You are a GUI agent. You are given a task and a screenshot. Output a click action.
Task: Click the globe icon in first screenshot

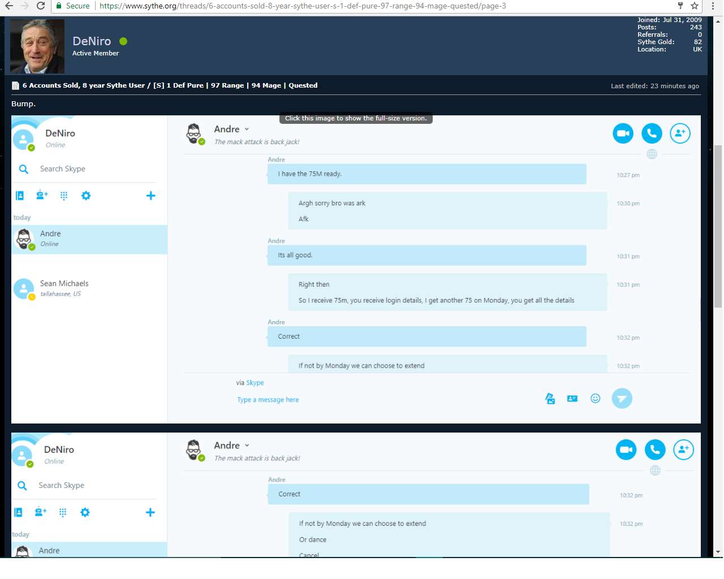tap(652, 154)
